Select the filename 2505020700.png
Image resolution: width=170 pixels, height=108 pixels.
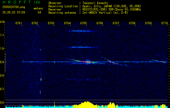14,7
